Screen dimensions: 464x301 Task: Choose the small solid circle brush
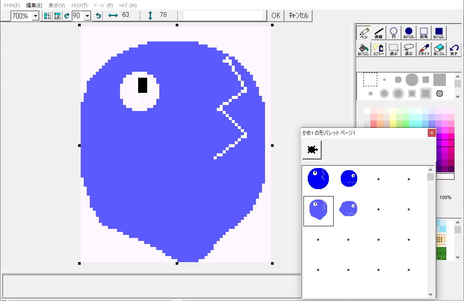pos(398,79)
